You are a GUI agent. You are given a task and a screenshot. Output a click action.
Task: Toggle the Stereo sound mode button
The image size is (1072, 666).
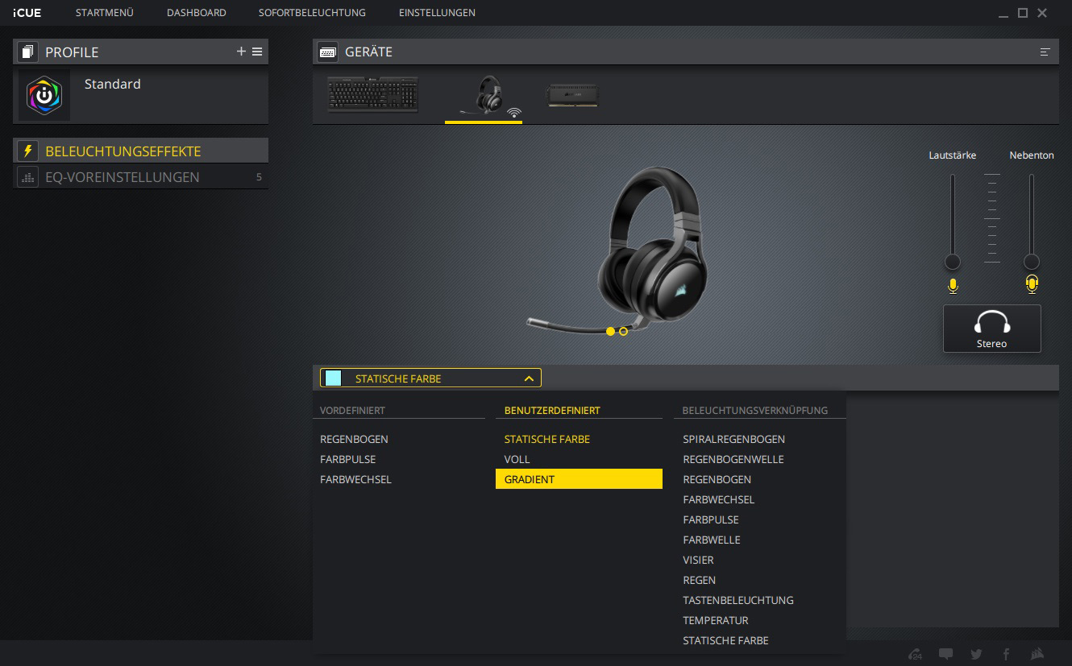coord(991,329)
